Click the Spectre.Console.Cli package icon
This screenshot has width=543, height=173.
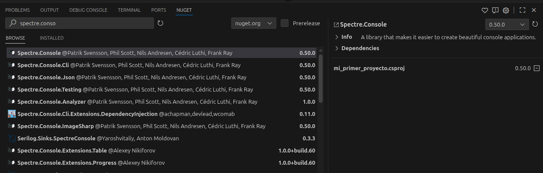12,65
